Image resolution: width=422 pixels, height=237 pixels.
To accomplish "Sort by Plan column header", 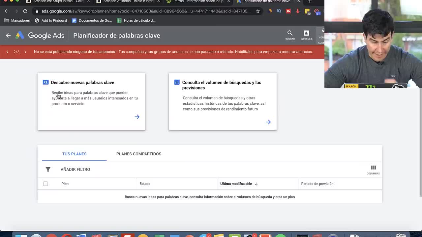I will click(65, 184).
